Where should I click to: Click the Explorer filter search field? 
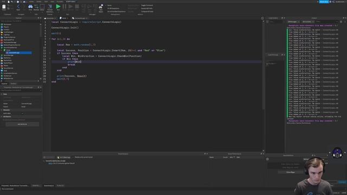[20, 21]
